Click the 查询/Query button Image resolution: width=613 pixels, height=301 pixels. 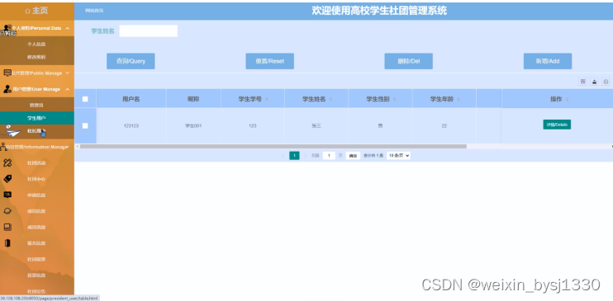(x=131, y=61)
